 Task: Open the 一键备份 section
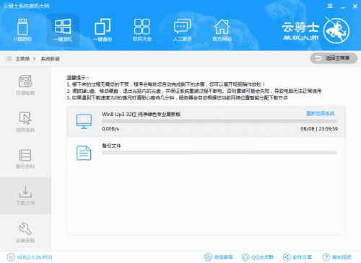(x=103, y=30)
